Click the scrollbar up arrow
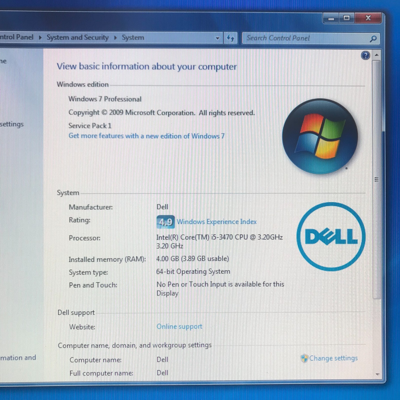The width and height of the screenshot is (400, 400). [377, 55]
